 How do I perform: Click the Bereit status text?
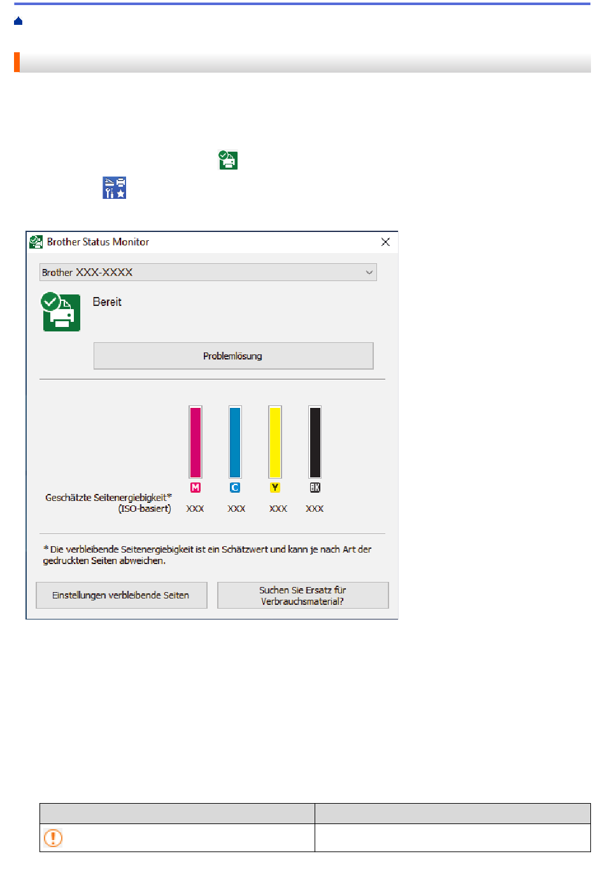click(107, 302)
